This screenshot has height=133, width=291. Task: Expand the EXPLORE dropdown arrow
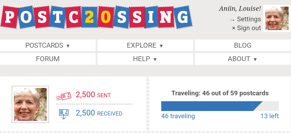pyautogui.click(x=161, y=46)
